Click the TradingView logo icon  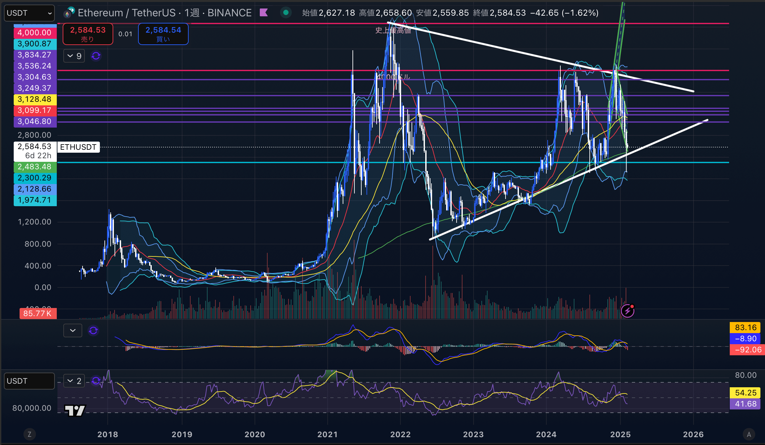click(75, 410)
